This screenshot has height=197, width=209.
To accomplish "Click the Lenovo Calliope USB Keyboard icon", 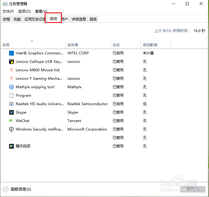I will 11,62.
